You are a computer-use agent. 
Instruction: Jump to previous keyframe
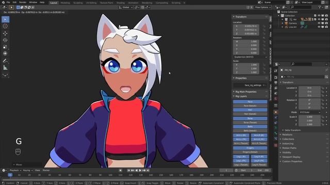click(133, 170)
